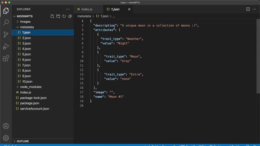Click the metadata breadcrumb segment

click(x=84, y=16)
